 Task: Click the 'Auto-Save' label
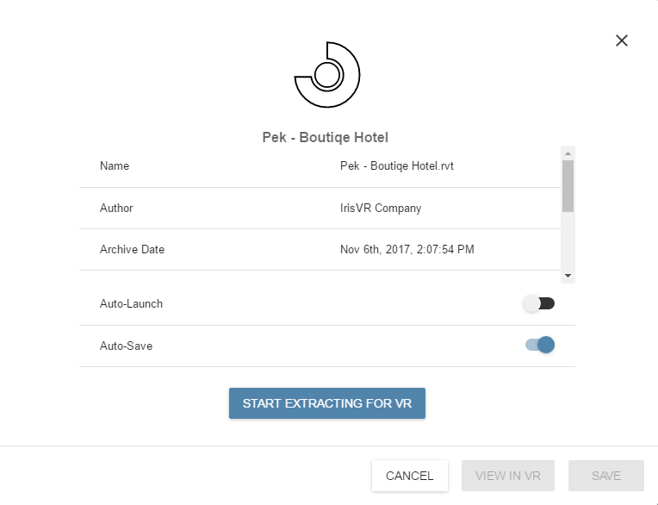pyautogui.click(x=126, y=346)
